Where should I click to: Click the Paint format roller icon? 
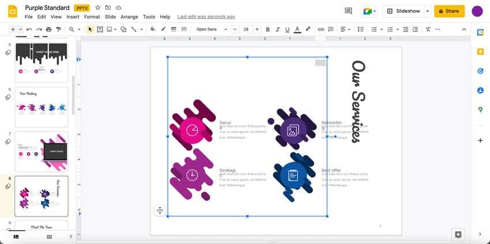coord(58,29)
